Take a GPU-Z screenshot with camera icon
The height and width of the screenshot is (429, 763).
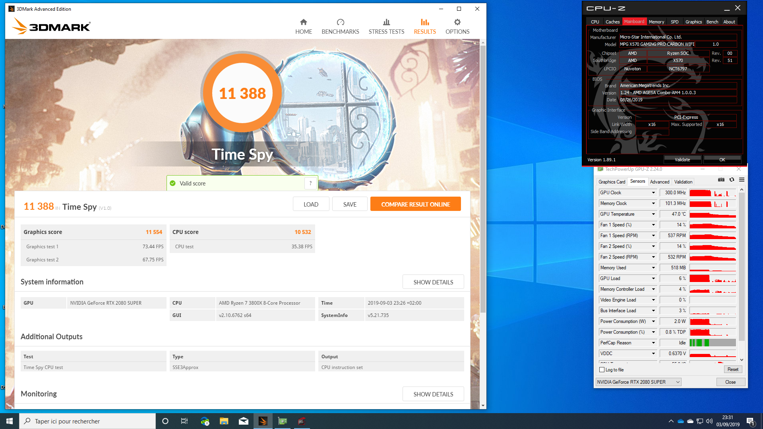(721, 180)
